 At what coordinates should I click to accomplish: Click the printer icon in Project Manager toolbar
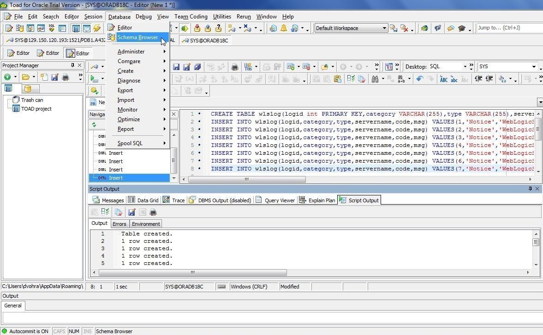[66, 77]
